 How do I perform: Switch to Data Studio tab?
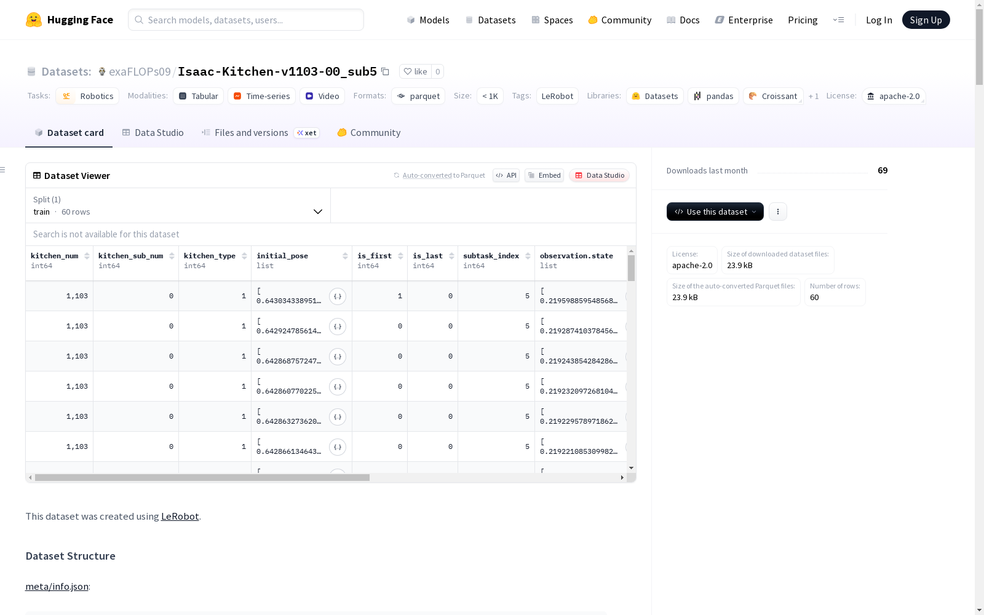pyautogui.click(x=153, y=133)
